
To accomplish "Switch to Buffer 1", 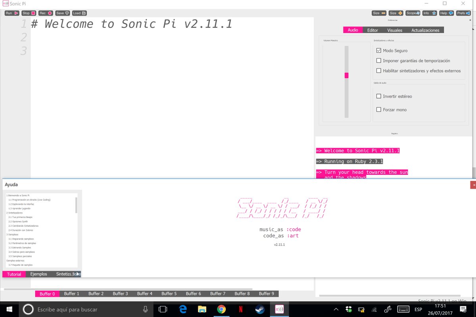I will (72, 294).
